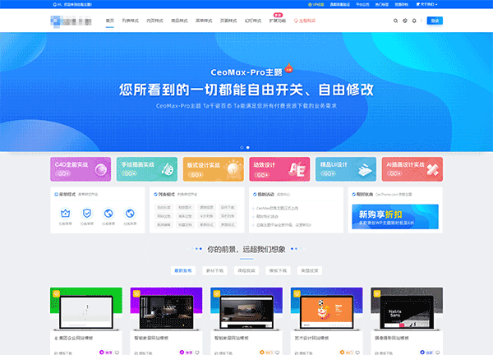Viewport: 493px width, 355px height.
Task: Click the red 主题购买 nav link
Action: click(x=305, y=21)
